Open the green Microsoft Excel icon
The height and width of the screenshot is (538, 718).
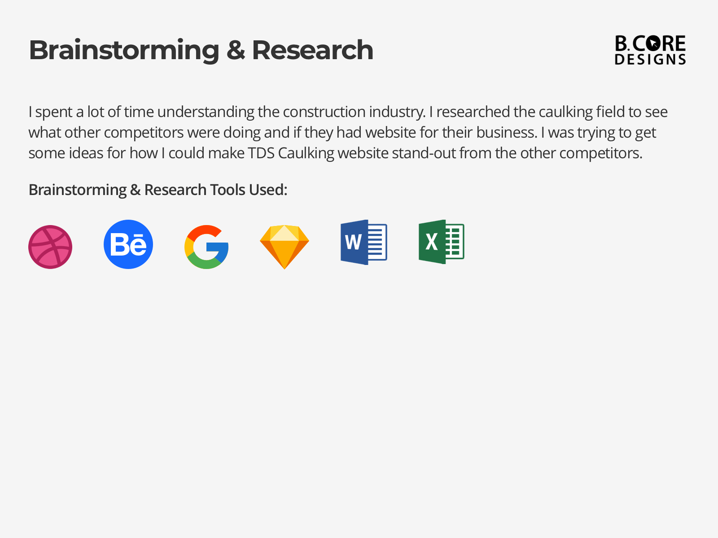(442, 242)
